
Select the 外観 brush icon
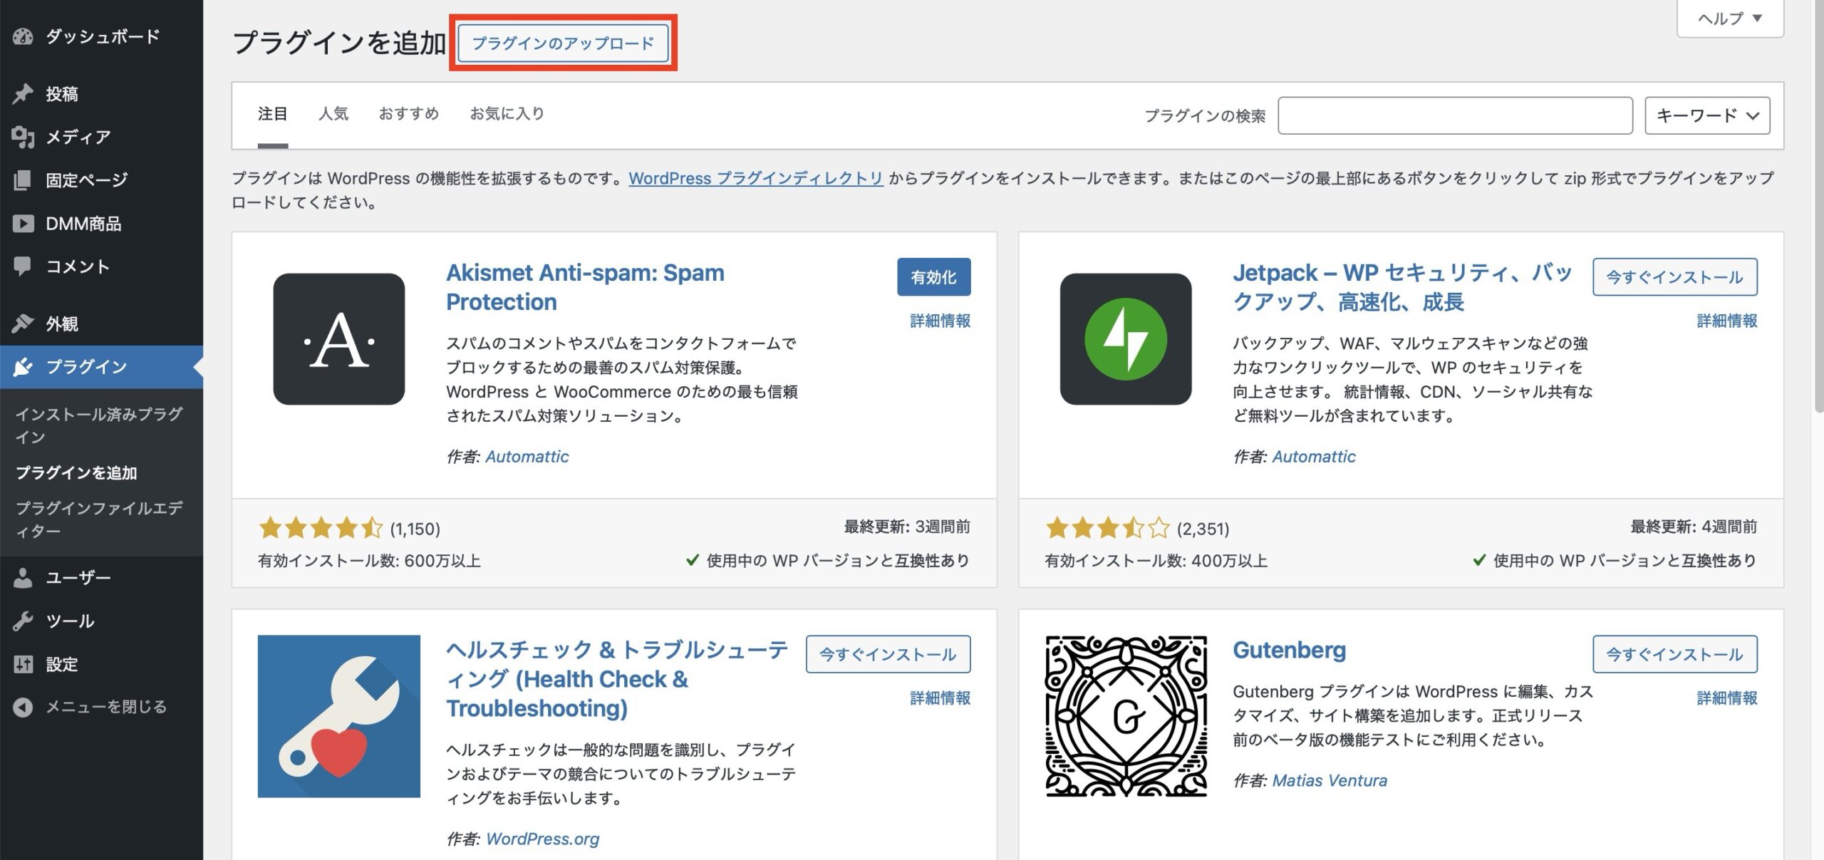coord(23,323)
